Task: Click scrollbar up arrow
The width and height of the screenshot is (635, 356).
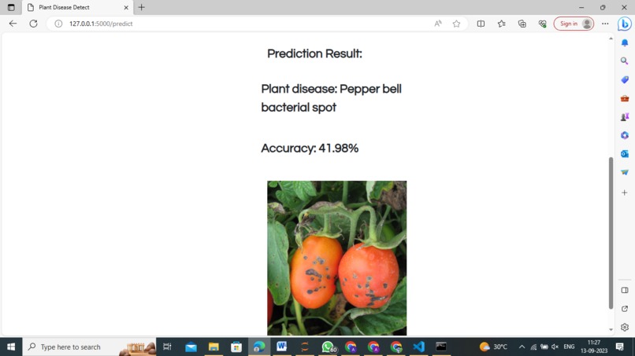Action: [x=611, y=39]
